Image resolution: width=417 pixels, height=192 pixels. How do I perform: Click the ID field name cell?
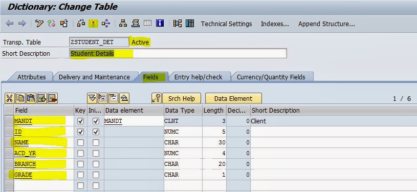pyautogui.click(x=43, y=132)
